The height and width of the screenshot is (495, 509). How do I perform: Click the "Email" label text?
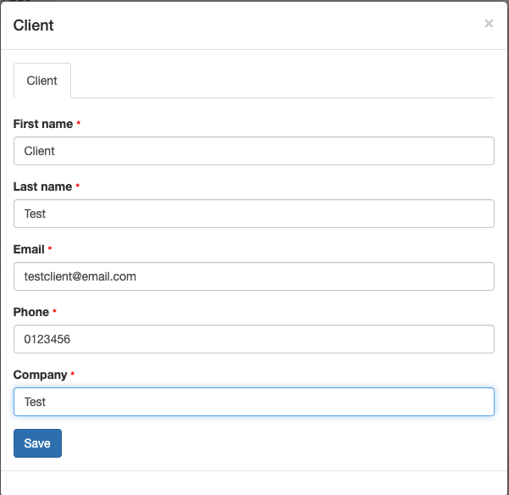pos(29,249)
